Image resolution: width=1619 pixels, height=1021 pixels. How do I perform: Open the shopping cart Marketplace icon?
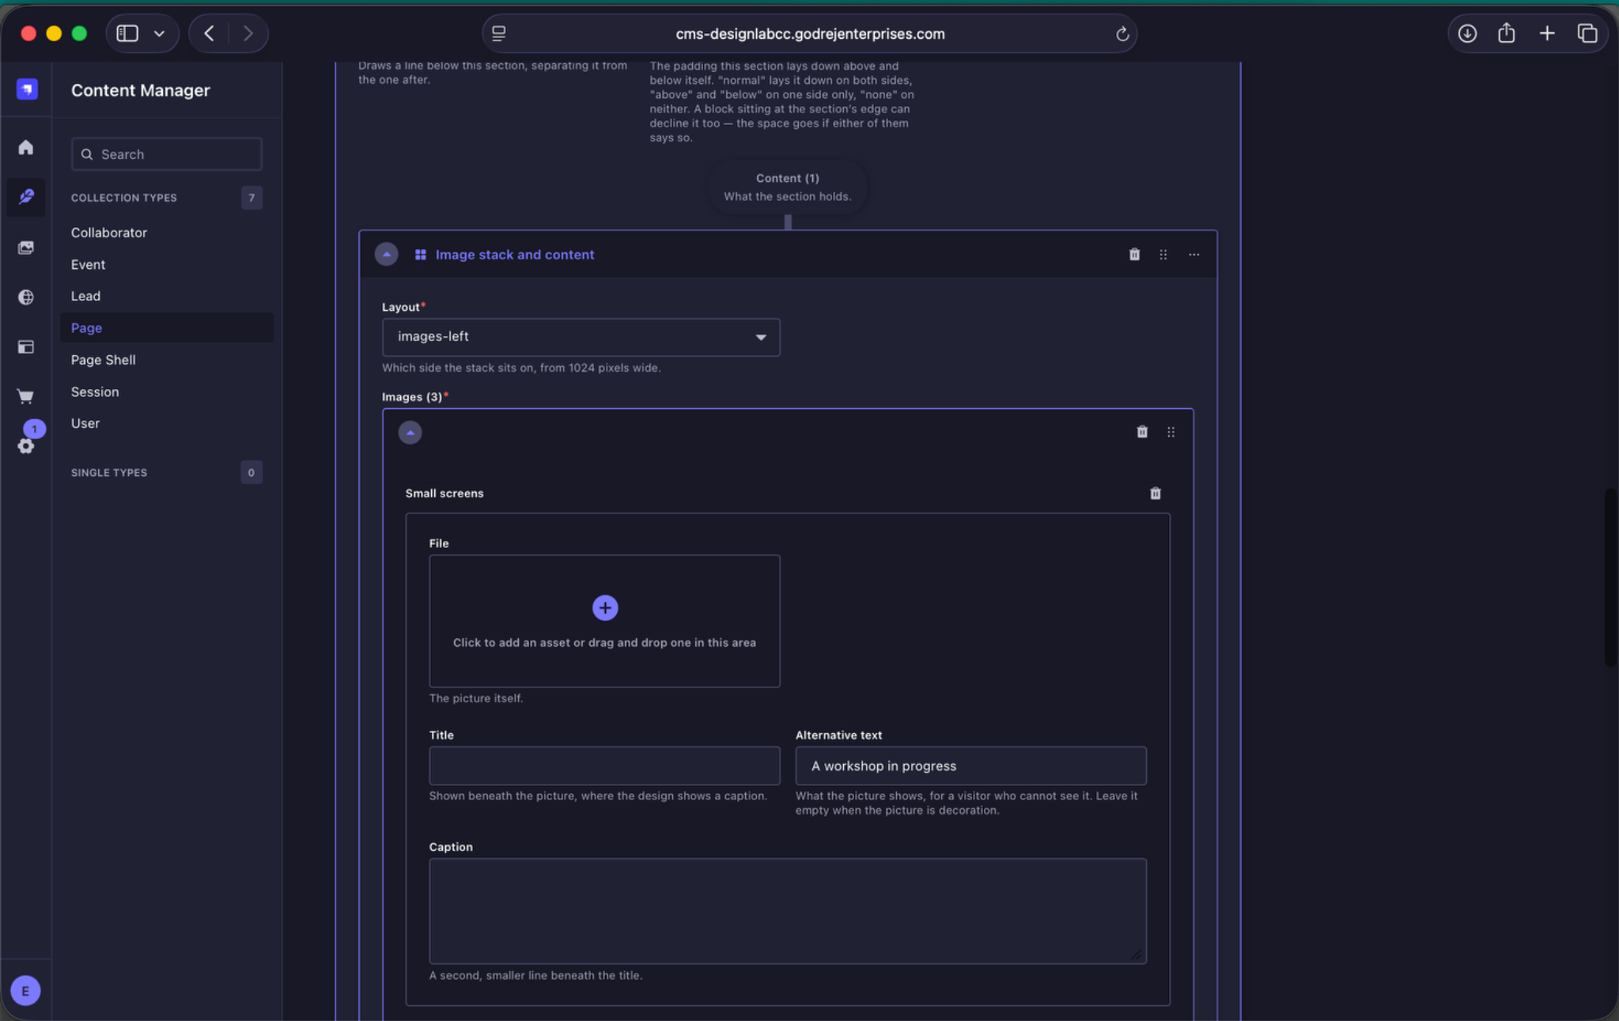26,397
